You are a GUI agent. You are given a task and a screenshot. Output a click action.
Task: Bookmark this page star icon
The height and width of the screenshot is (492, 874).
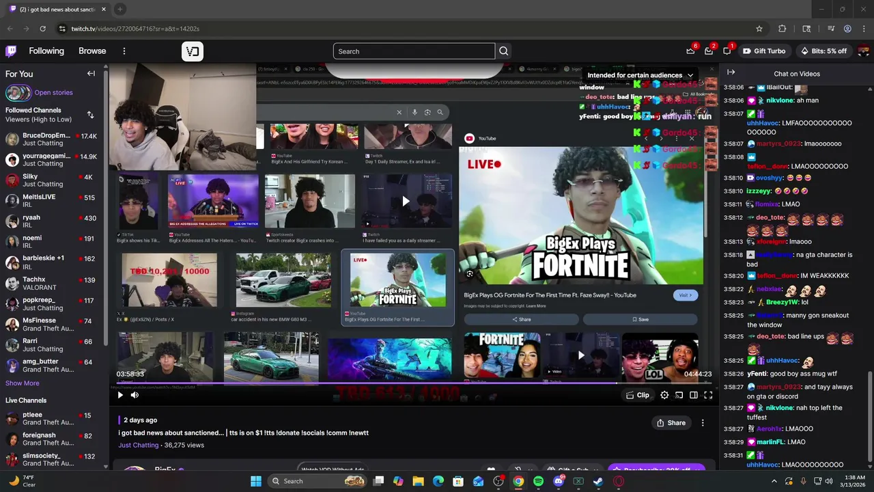pyautogui.click(x=759, y=29)
